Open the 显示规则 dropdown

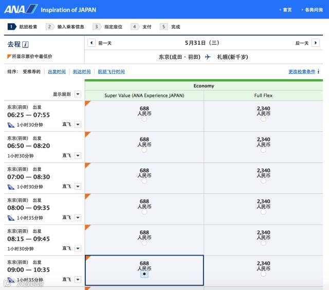pos(78,94)
